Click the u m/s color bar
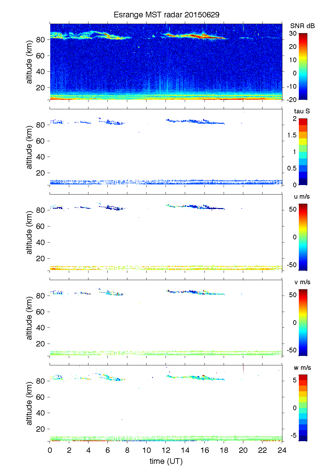This screenshot has height=474, width=332. [303, 237]
